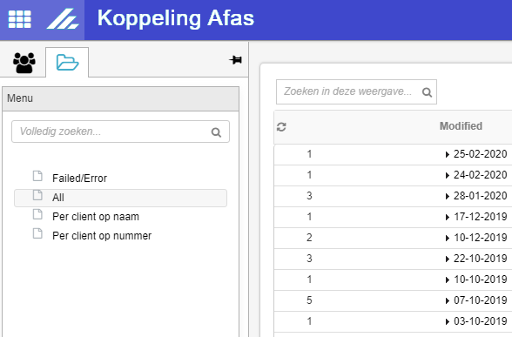
Task: Focus the Volledig zoeken input field
Action: click(x=120, y=131)
